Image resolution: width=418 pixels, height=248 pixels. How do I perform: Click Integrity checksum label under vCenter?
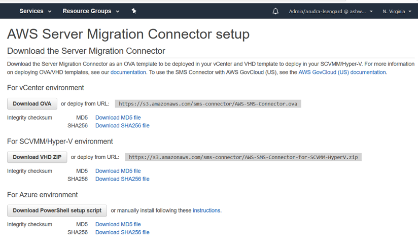pos(29,118)
